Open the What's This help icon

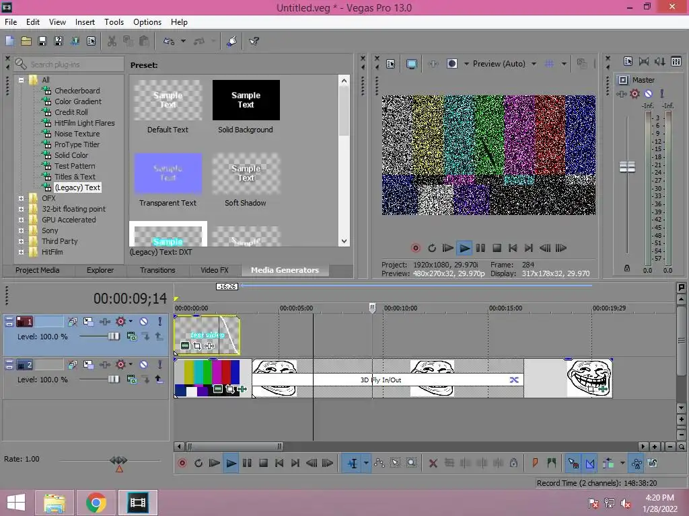[254, 41]
